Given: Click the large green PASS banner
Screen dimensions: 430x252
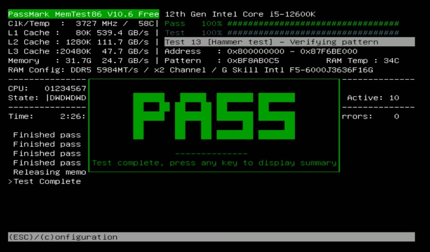Looking at the screenshot, I should pos(214,116).
